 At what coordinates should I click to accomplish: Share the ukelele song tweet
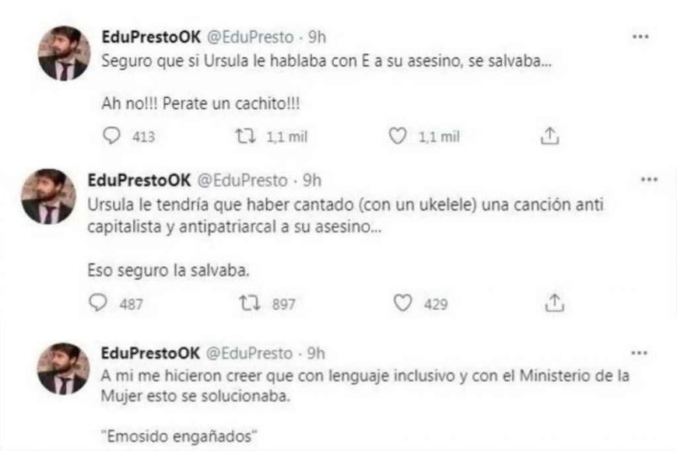point(553,304)
